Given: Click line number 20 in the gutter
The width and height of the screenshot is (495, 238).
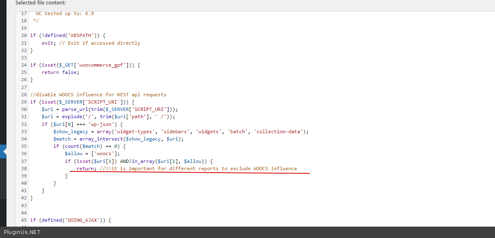Looking at the screenshot, I should [24, 35].
